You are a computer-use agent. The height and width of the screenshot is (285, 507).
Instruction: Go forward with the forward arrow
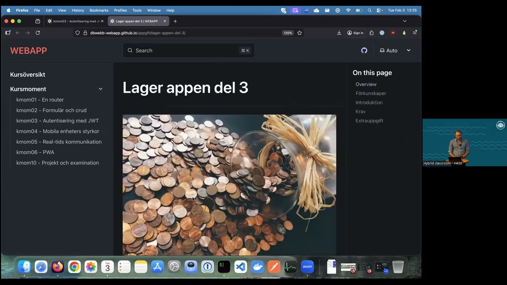pyautogui.click(x=28, y=33)
